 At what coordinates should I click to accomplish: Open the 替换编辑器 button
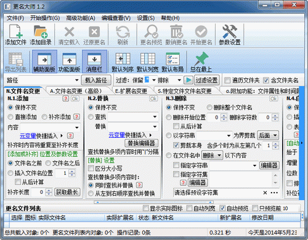click(x=142, y=143)
